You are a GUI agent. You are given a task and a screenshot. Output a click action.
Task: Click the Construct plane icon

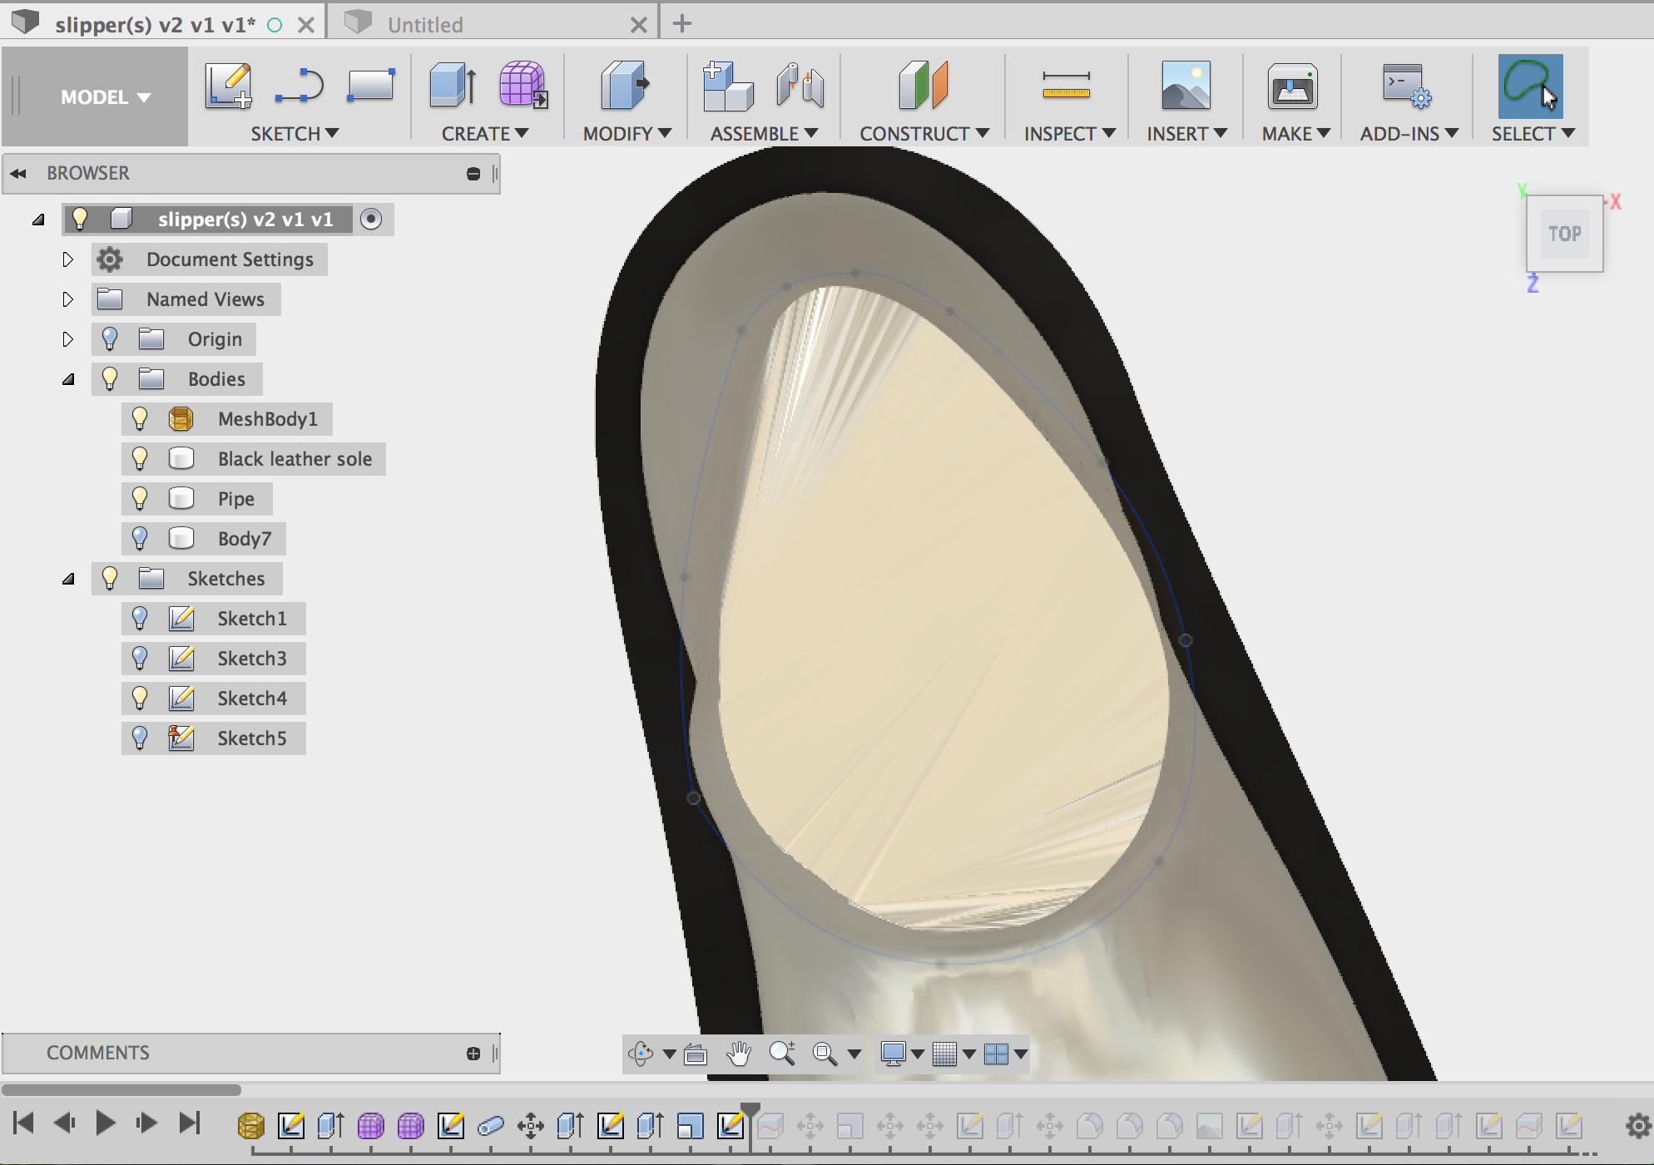924,86
